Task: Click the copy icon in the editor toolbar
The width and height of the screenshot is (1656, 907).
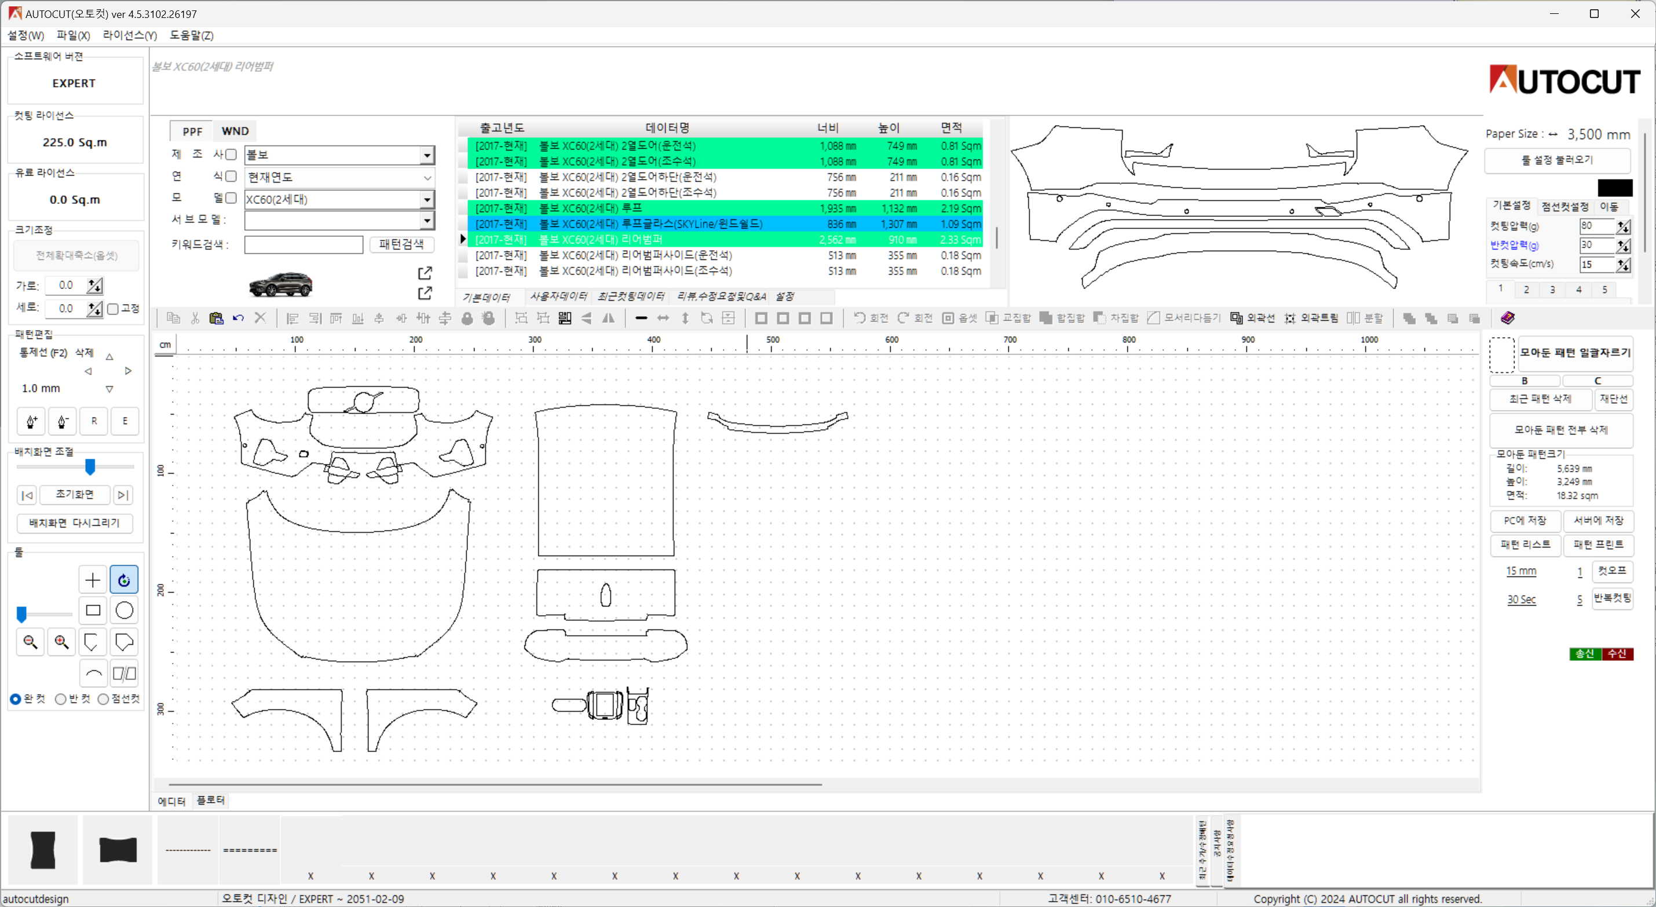Action: (173, 318)
